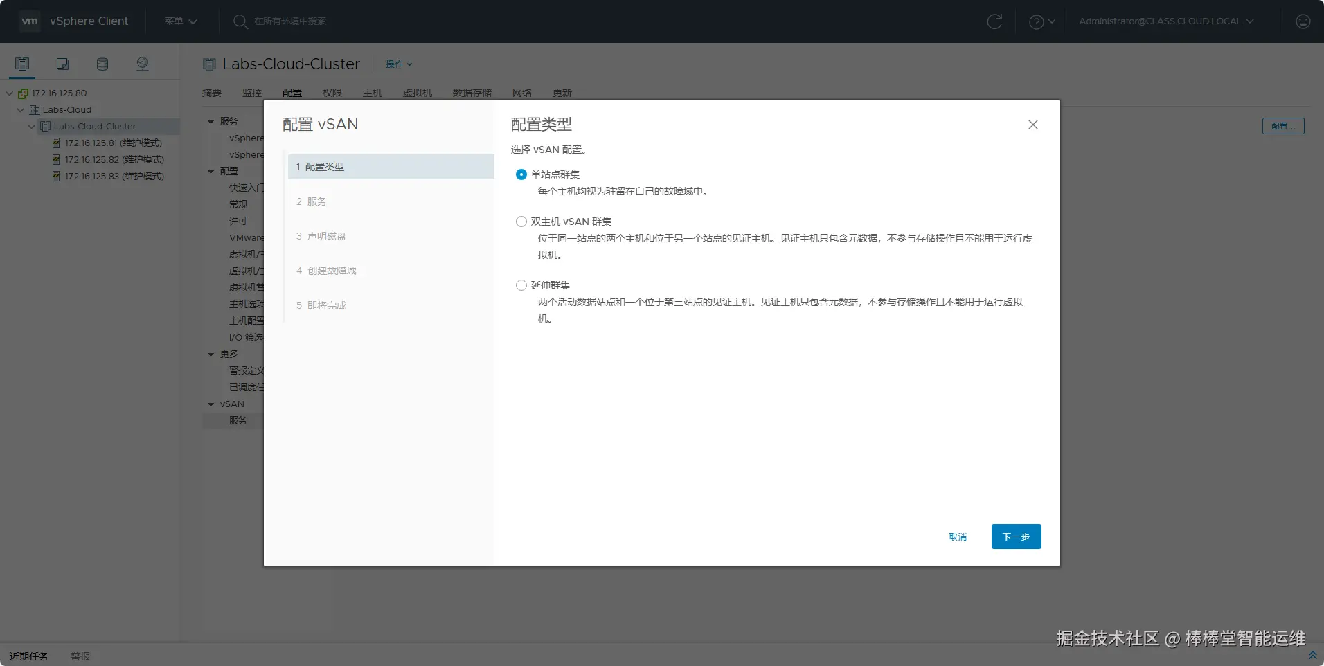
Task: Collapse the vSAN section in settings list
Action: coord(211,404)
